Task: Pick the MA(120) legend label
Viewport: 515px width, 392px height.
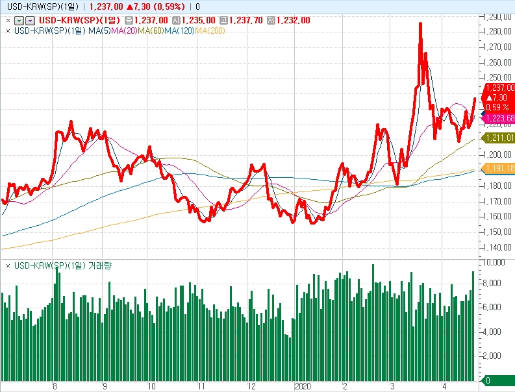Action: pos(179,31)
